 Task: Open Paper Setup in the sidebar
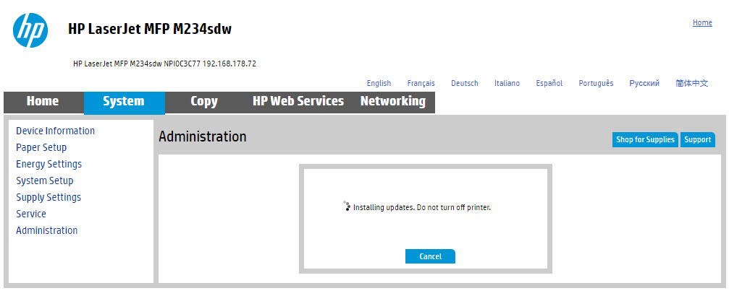pos(41,147)
